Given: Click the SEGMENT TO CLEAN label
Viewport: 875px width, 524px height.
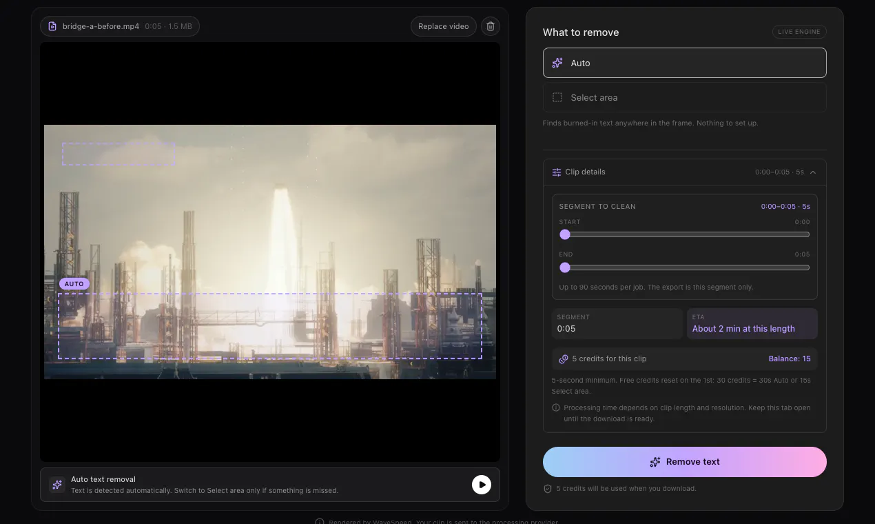Looking at the screenshot, I should click(x=597, y=206).
